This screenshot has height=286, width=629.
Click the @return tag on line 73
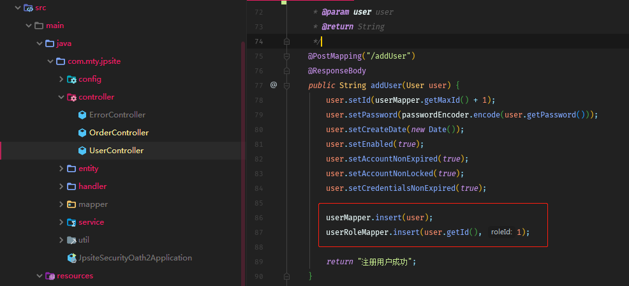337,27
